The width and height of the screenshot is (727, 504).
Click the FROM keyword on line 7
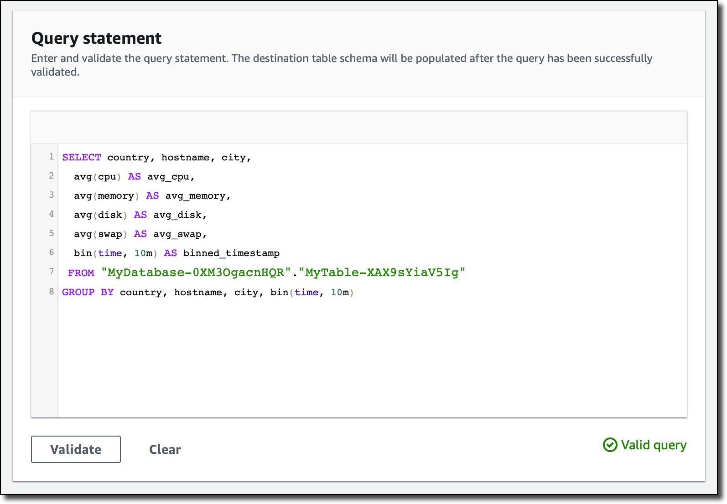click(x=81, y=273)
